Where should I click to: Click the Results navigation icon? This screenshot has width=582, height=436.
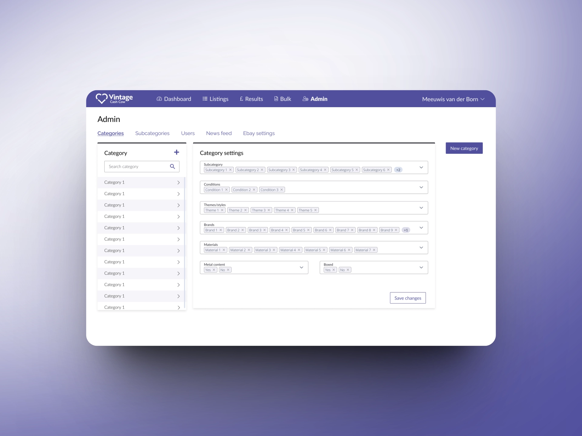(240, 99)
